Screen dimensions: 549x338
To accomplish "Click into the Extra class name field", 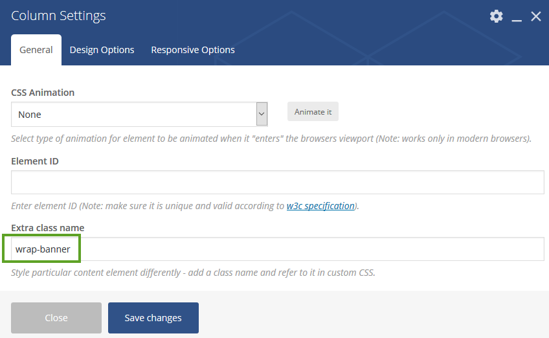I will [x=278, y=249].
